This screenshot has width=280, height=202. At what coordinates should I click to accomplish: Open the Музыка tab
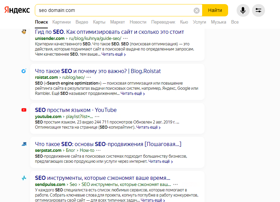click(x=219, y=22)
